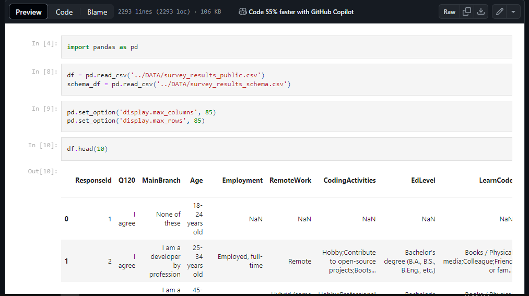Image resolution: width=529 pixels, height=296 pixels.
Task: Click the 'In [8]:' prompt label
Action: click(44, 72)
